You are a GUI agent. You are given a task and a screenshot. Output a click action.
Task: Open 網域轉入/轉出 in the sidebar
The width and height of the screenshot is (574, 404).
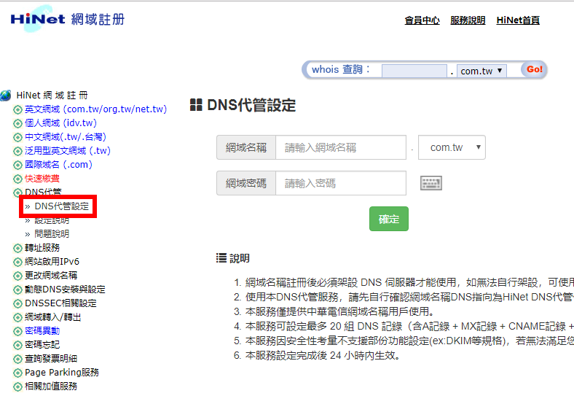pyautogui.click(x=52, y=317)
